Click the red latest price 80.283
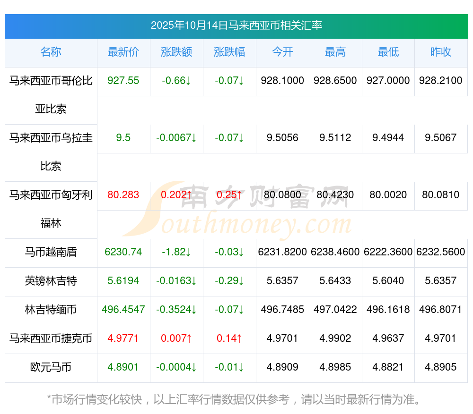 pyautogui.click(x=123, y=194)
